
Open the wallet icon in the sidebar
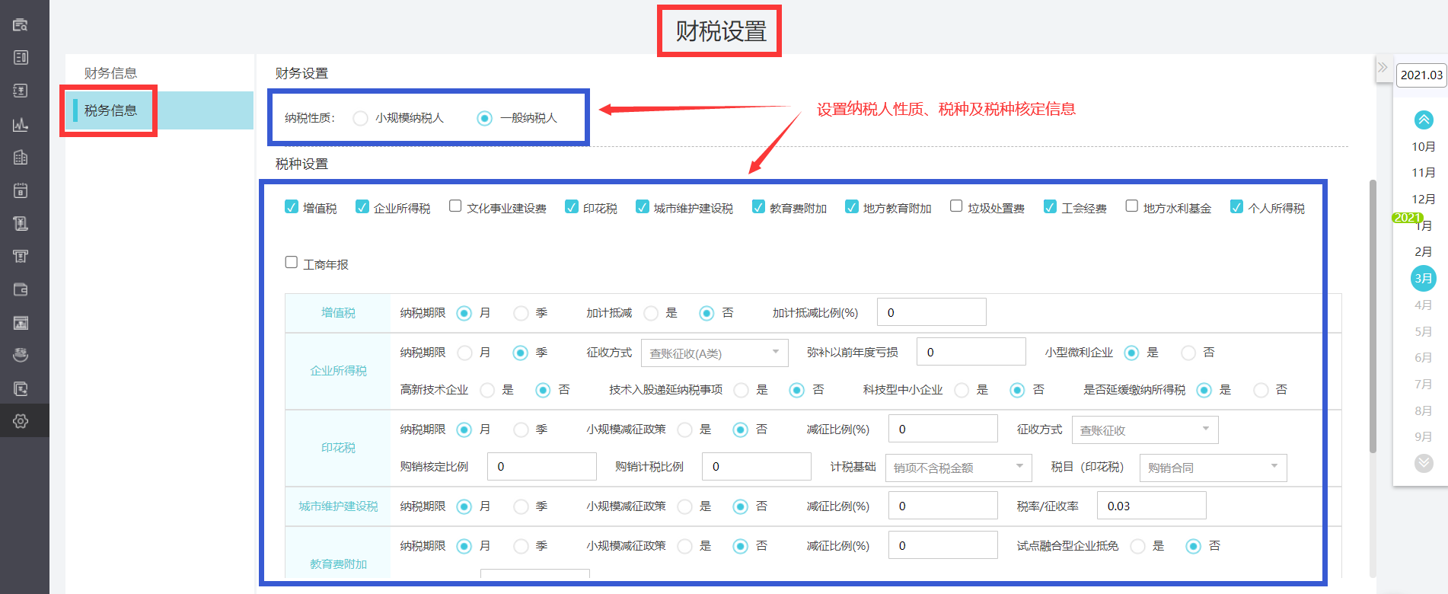click(x=21, y=289)
